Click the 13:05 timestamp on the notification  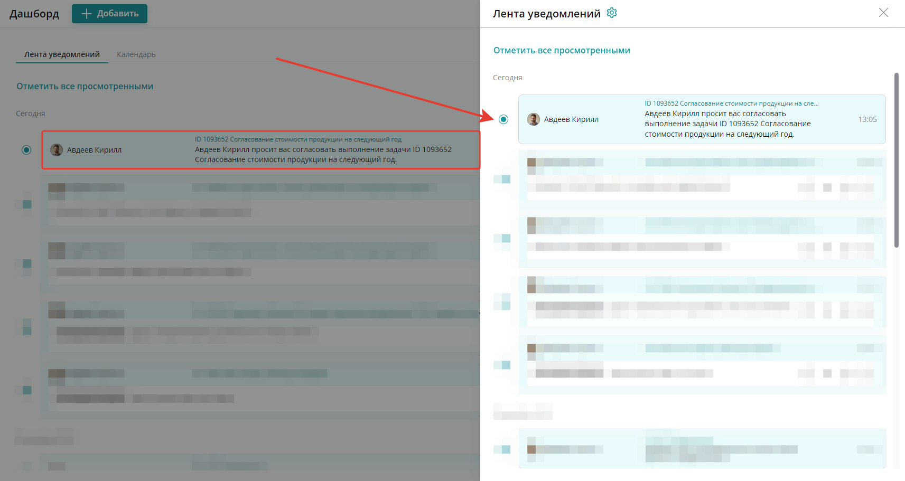click(x=867, y=119)
